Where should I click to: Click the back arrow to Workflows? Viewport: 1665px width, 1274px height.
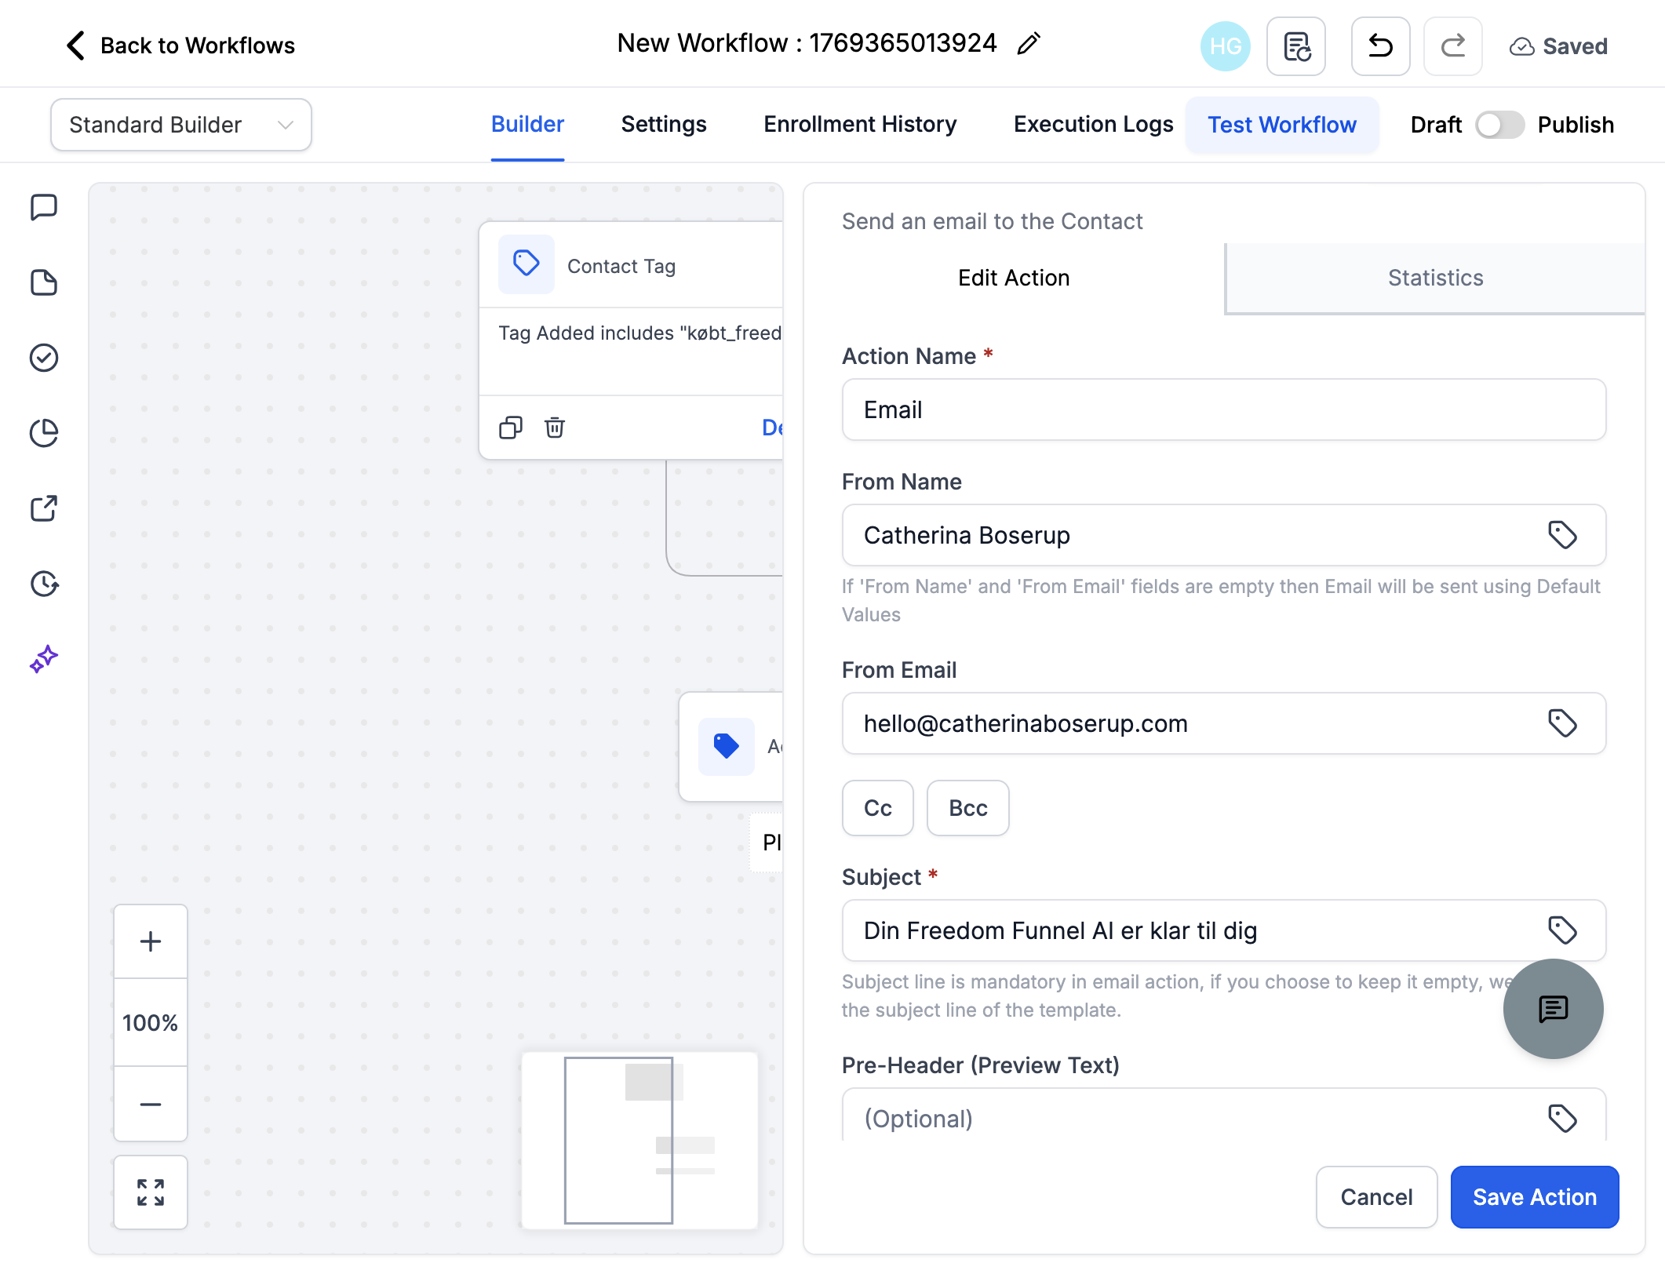click(x=75, y=45)
